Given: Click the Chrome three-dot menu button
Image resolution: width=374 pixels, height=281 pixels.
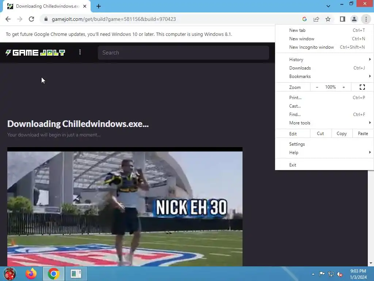Looking at the screenshot, I should [366, 19].
